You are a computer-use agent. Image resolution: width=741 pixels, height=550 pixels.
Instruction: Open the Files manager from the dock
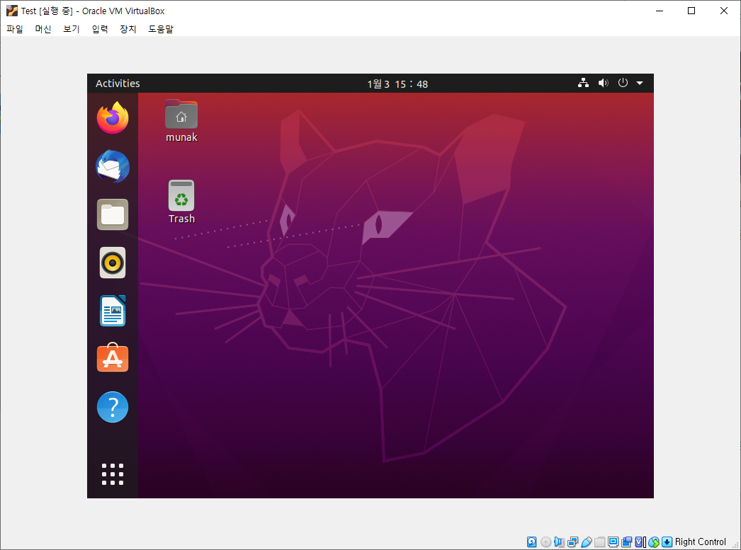pos(113,214)
